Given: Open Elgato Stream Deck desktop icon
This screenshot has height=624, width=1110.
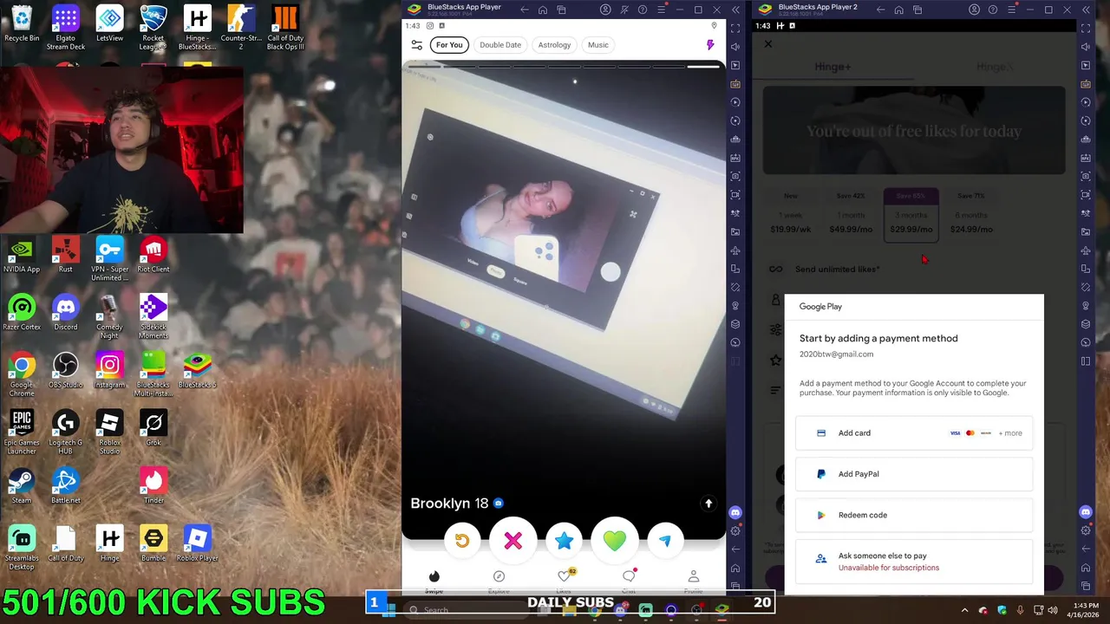Looking at the screenshot, I should pyautogui.click(x=66, y=27).
